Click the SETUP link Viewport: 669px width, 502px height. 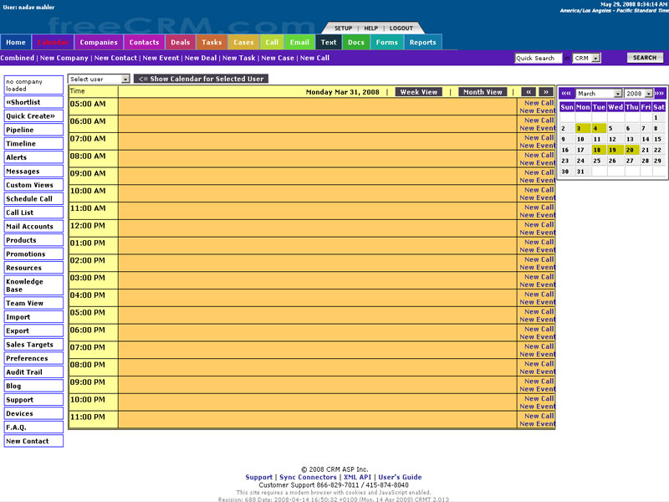[x=343, y=28]
